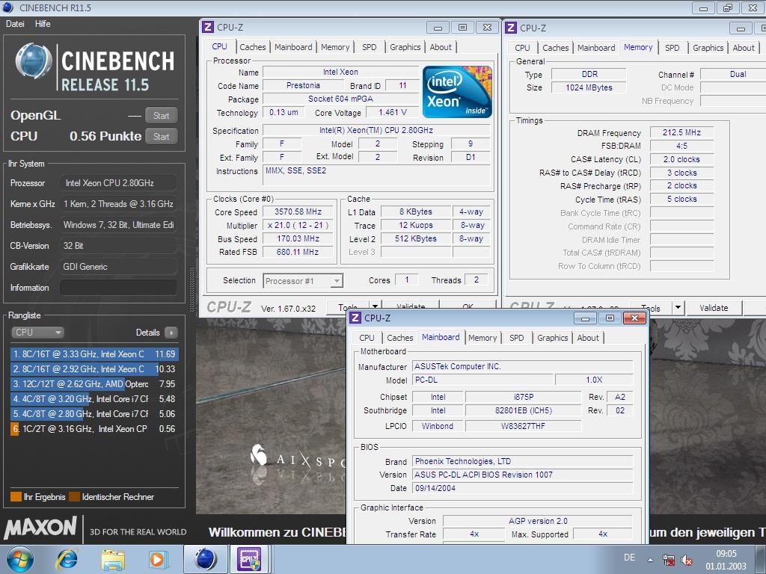Click the Details arrow button in Rangliste
The width and height of the screenshot is (766, 574).
171,333
